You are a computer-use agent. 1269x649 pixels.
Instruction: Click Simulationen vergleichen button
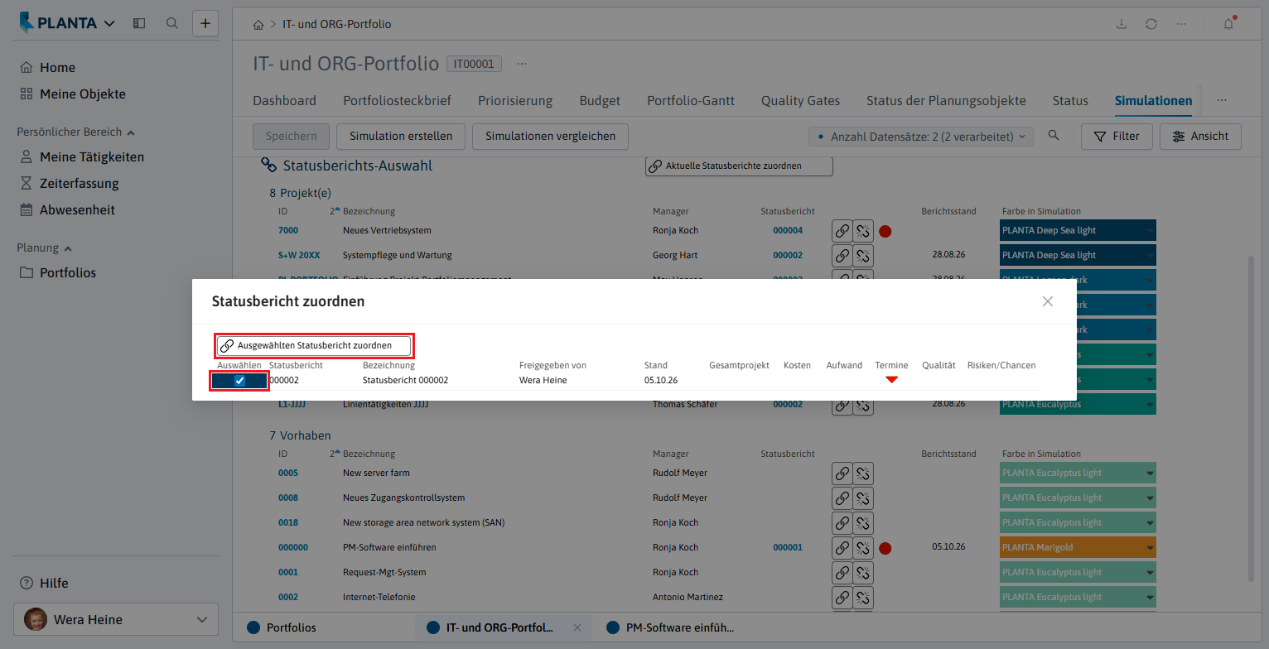pyautogui.click(x=551, y=136)
